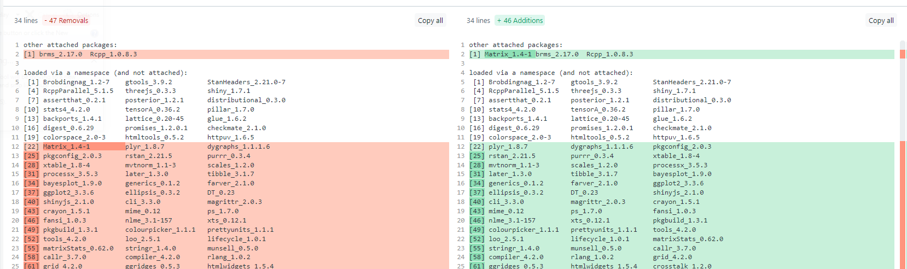Click highlighted [22] index in additions pane
This screenshot has height=269, width=907.
tap(476, 147)
